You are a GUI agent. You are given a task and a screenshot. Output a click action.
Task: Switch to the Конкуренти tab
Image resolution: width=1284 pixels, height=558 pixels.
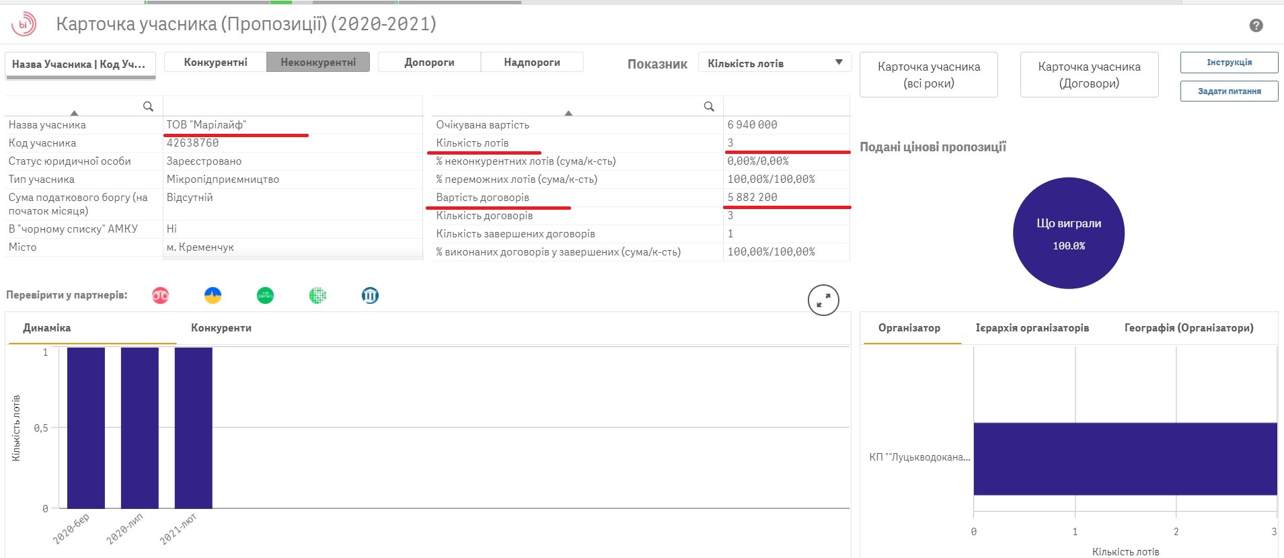pyautogui.click(x=221, y=328)
